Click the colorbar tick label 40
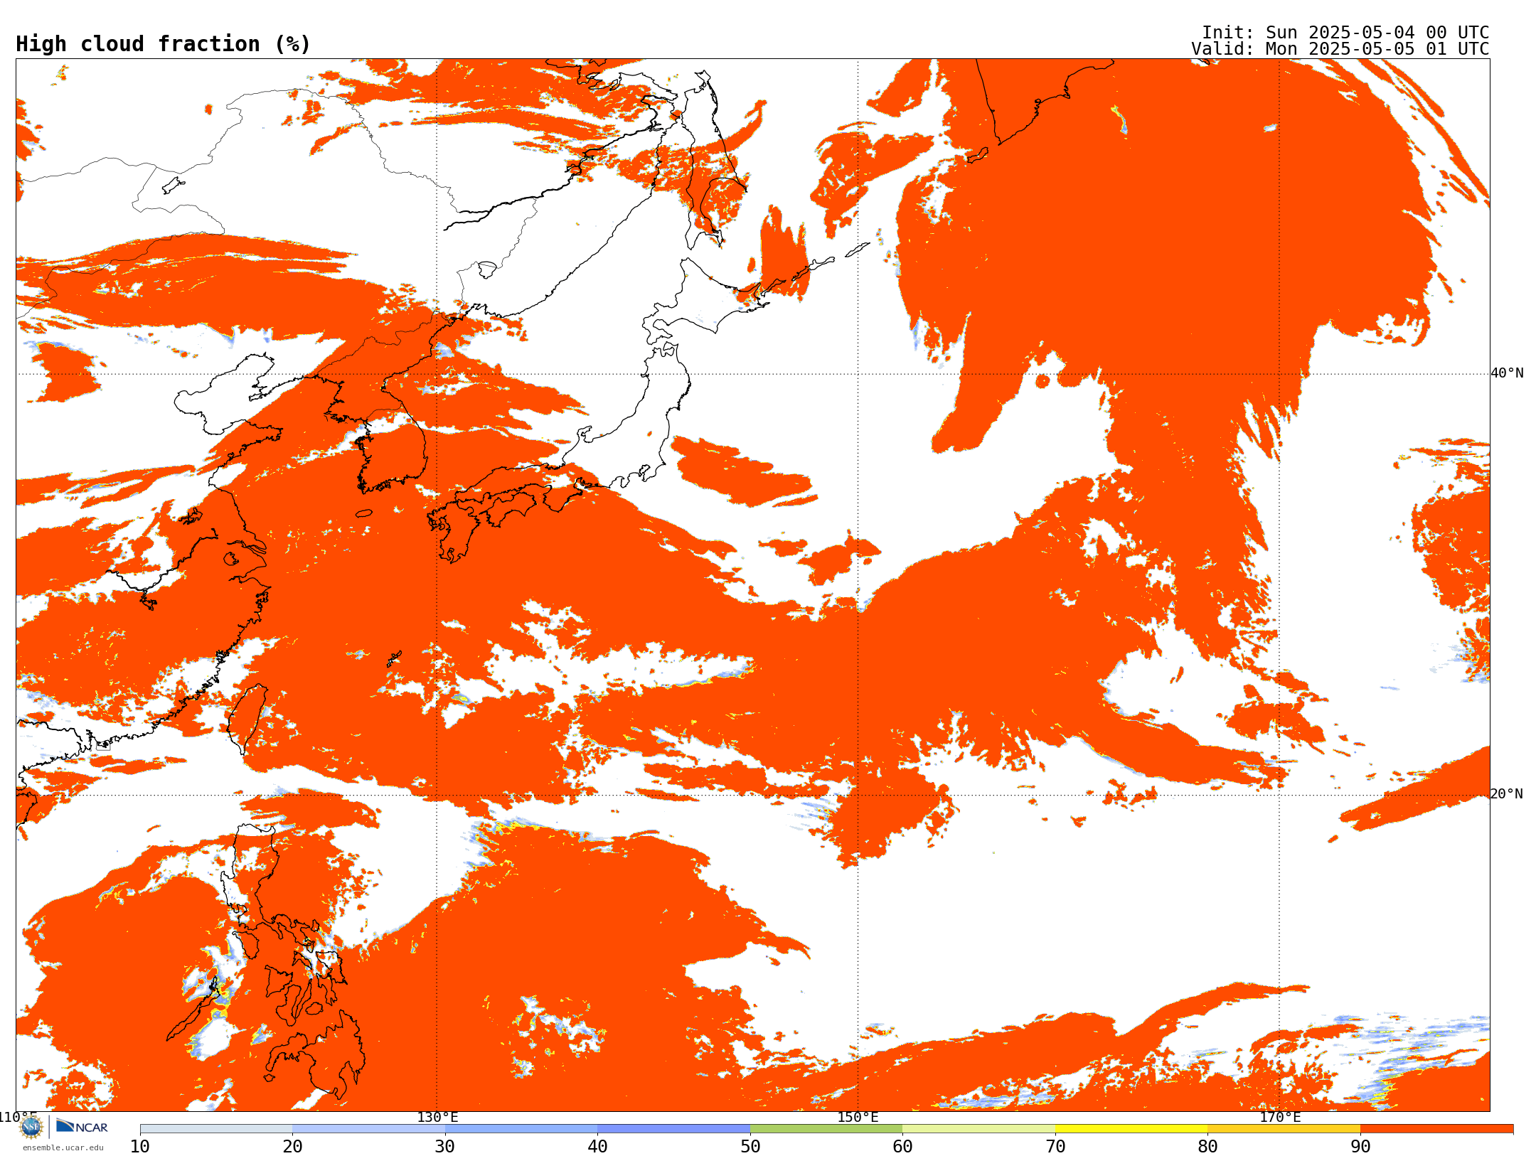 [x=597, y=1146]
